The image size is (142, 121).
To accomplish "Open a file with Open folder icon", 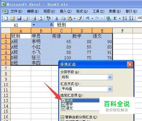I will [13, 18].
